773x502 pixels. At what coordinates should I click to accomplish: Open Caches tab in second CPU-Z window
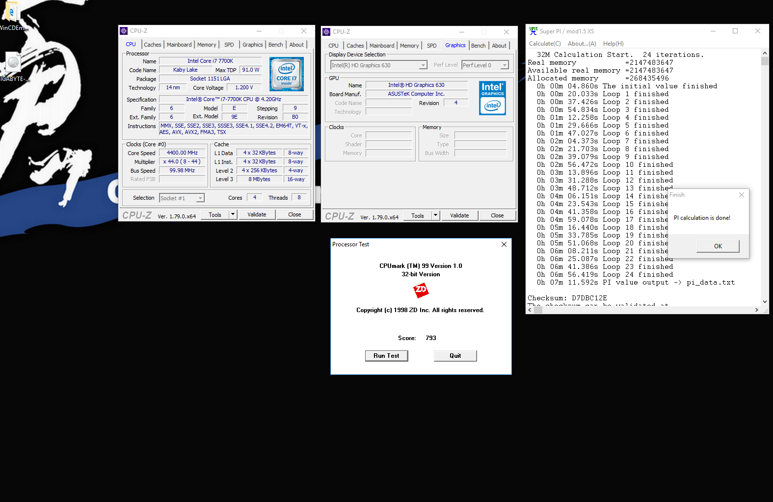tap(355, 46)
